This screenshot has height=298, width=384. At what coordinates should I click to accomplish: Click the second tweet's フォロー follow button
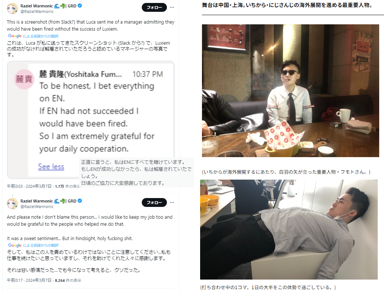pos(154,202)
